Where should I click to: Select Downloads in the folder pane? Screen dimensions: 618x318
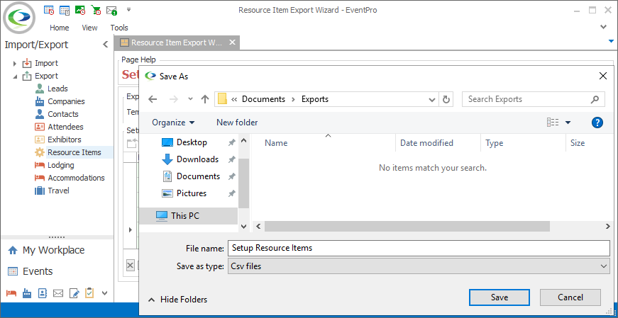[x=198, y=159]
